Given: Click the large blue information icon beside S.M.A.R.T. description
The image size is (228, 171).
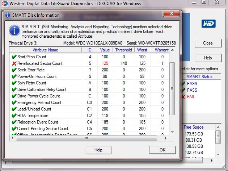Looking at the screenshot, I should pos(14,30).
